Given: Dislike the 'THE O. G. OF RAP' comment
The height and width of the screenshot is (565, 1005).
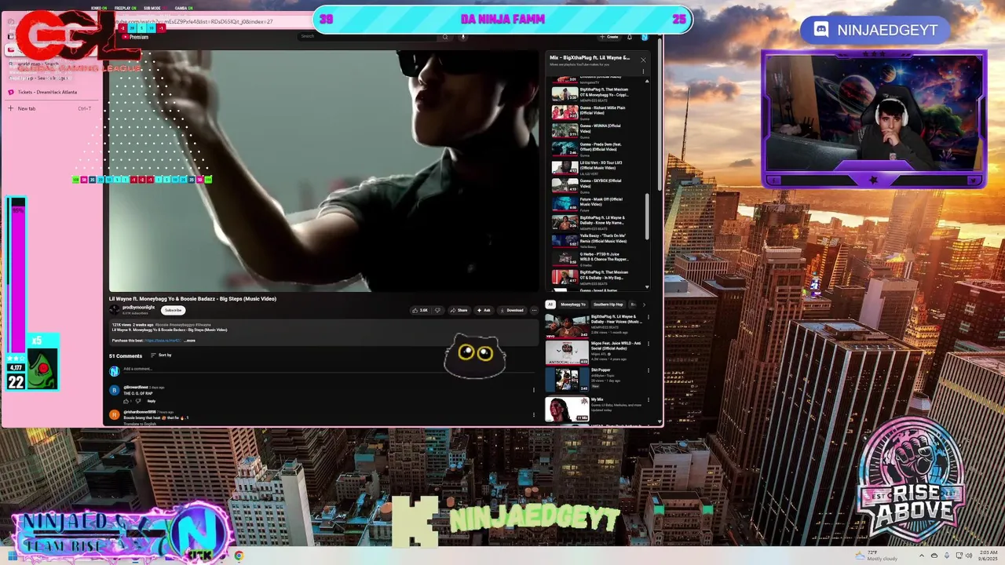Looking at the screenshot, I should click(138, 401).
